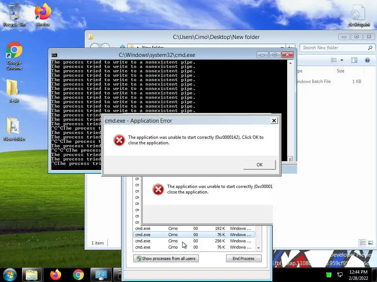Viewport: 377px width, 282px height.
Task: Click the cmd window scroll-up arrow
Action: [x=290, y=63]
